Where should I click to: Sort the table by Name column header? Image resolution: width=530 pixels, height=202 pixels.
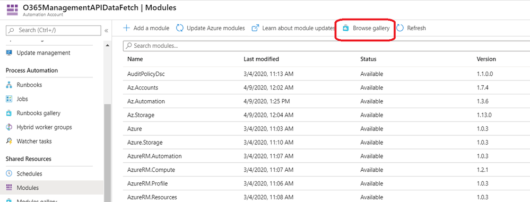coord(135,59)
